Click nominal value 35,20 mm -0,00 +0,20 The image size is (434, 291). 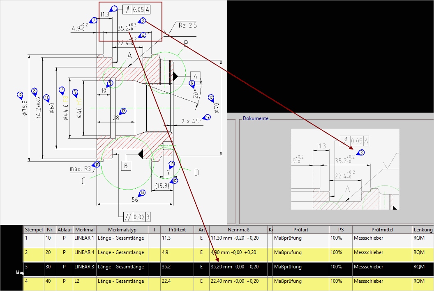coord(238,269)
